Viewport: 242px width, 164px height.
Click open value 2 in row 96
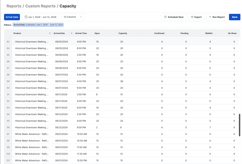(x=97, y=127)
